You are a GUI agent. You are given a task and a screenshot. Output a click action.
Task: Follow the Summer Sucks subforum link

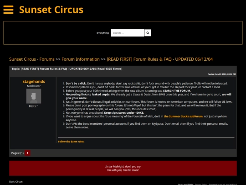point(183,116)
